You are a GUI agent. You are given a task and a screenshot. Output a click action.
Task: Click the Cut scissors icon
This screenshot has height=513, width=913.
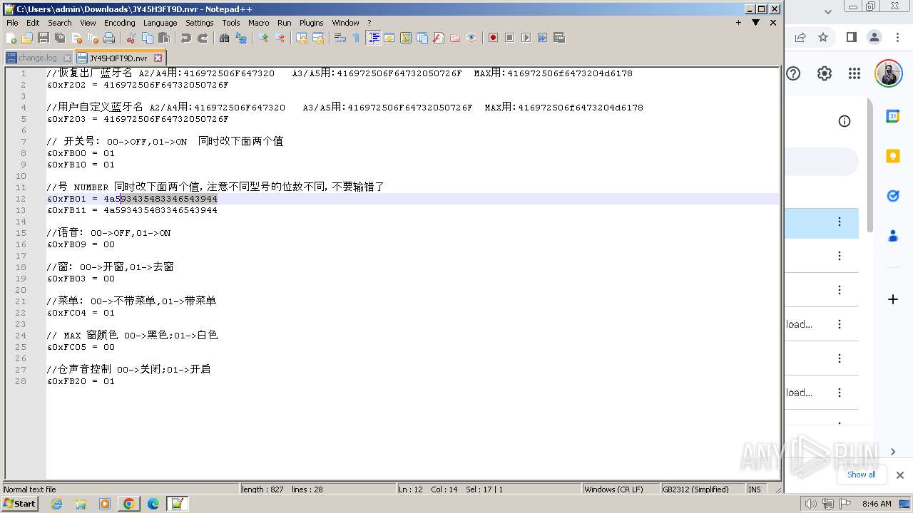tap(131, 38)
